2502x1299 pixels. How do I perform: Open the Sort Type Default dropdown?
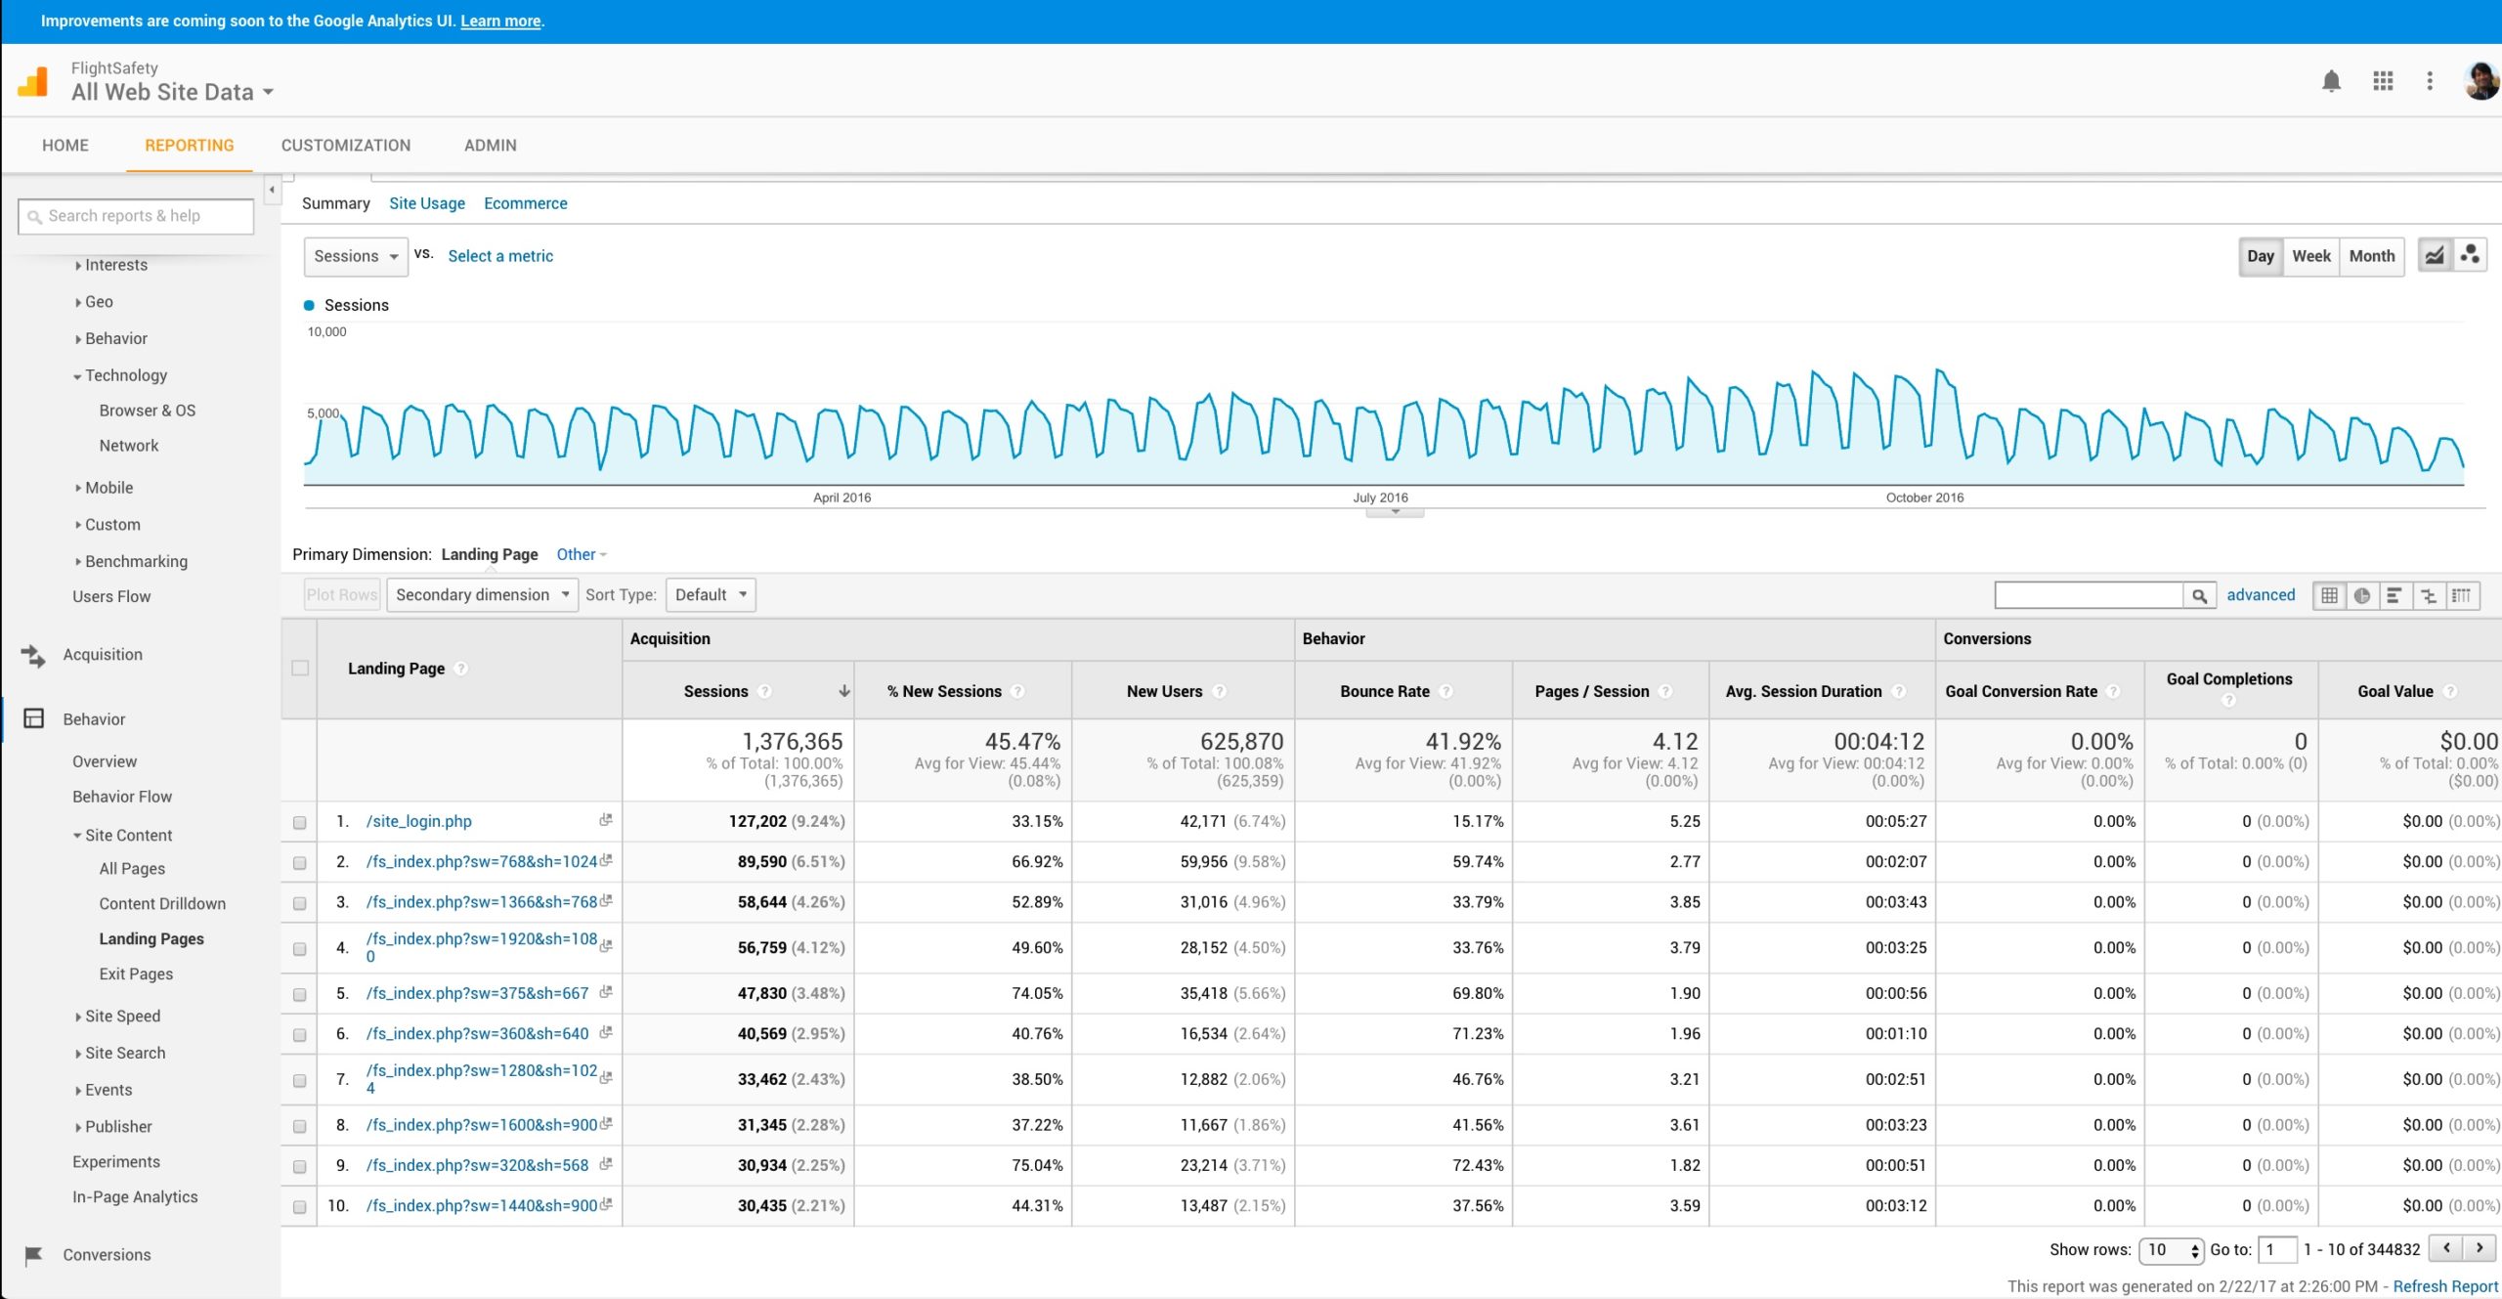click(711, 594)
